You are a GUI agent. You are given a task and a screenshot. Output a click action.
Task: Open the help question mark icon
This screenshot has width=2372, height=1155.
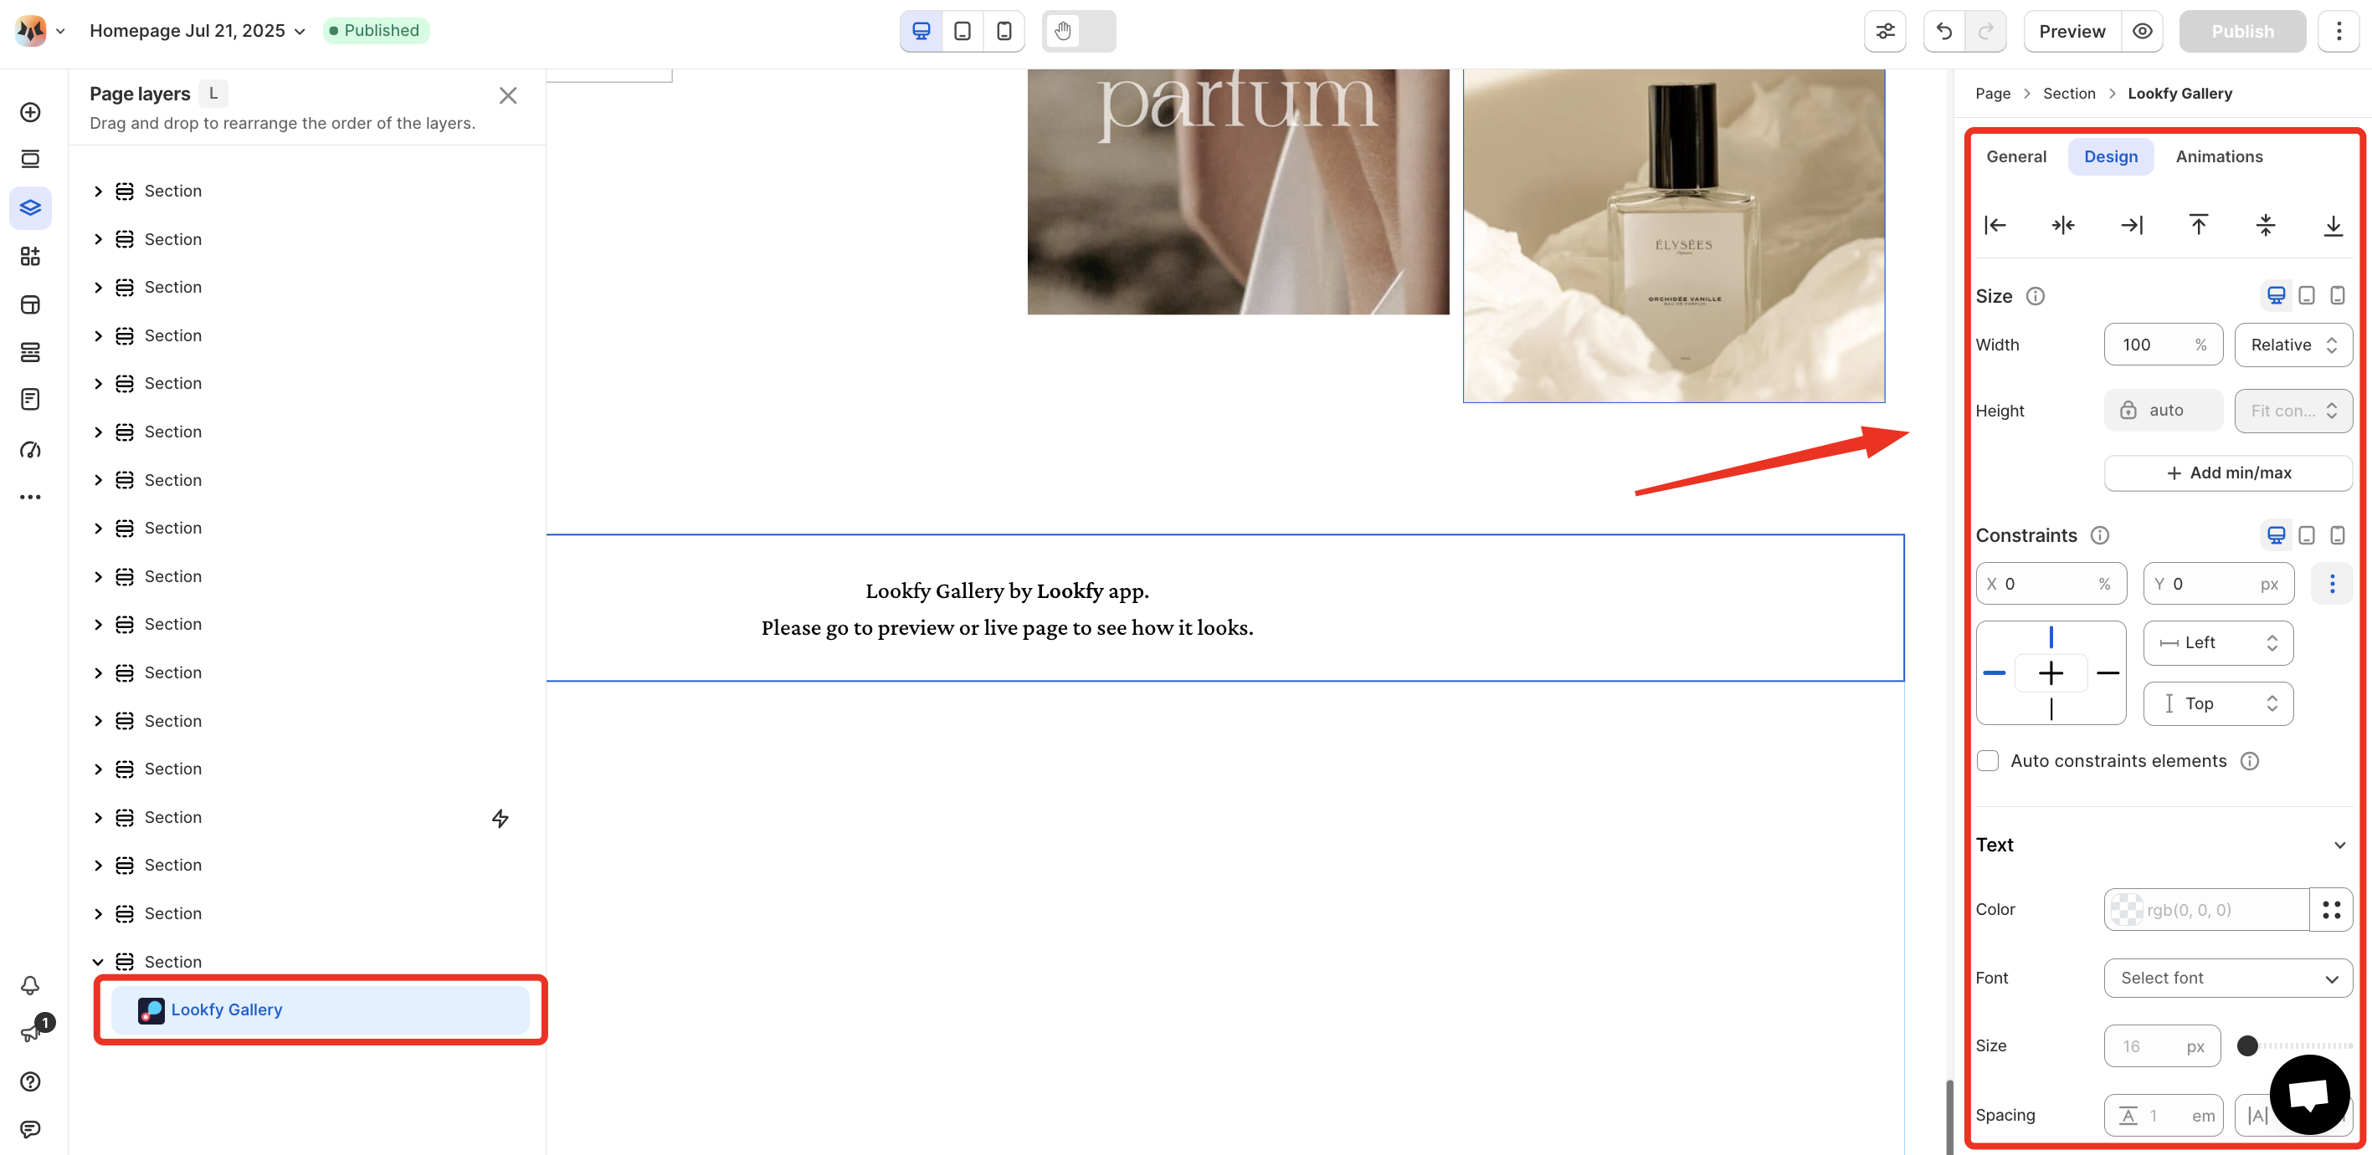click(30, 1081)
